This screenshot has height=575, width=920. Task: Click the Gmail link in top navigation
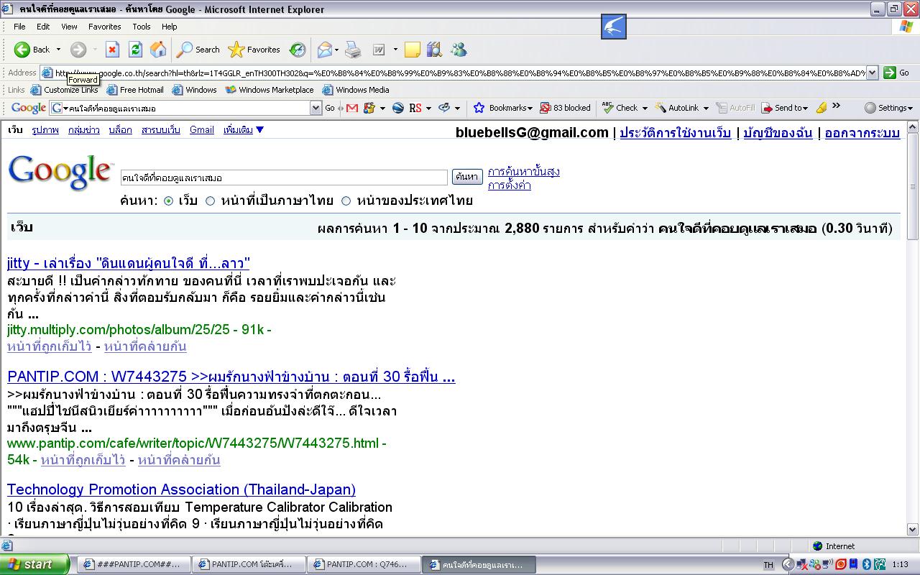pyautogui.click(x=202, y=130)
